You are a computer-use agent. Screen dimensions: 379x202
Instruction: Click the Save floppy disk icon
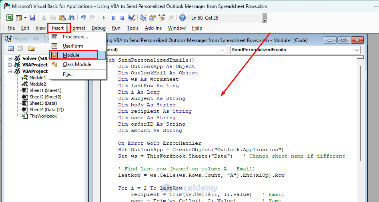click(32, 18)
